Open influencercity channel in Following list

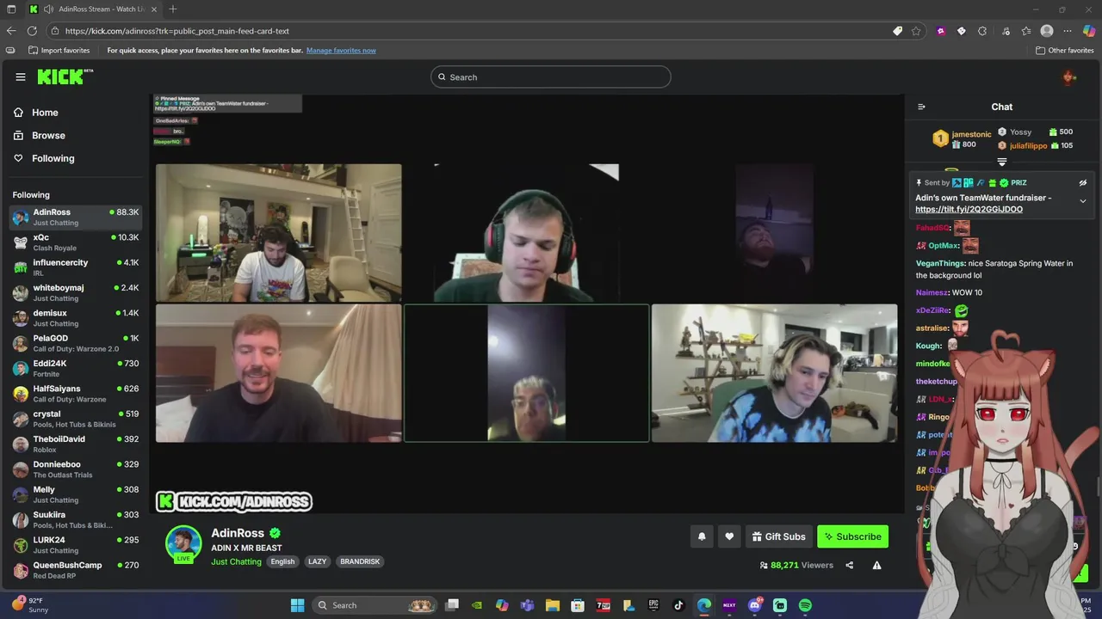(75, 267)
